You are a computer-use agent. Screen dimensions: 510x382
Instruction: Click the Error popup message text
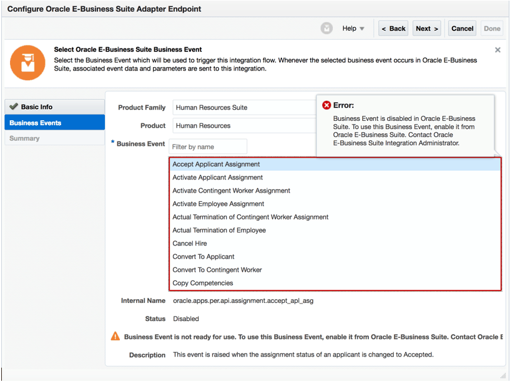[x=404, y=131]
